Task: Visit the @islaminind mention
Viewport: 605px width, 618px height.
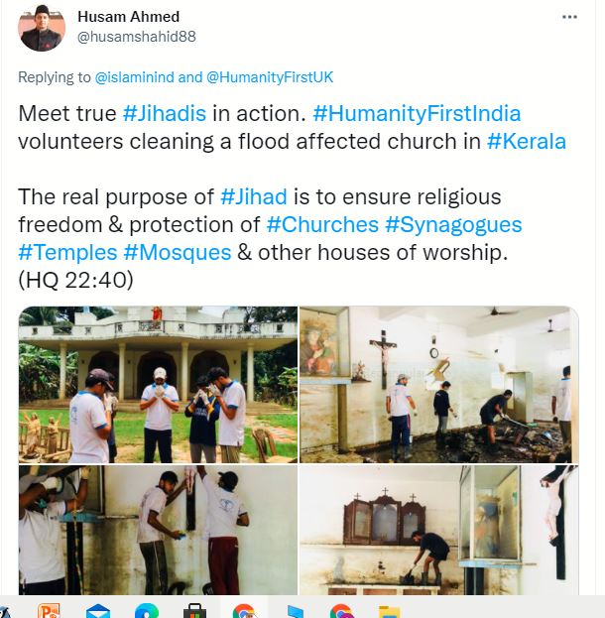Action: 135,77
